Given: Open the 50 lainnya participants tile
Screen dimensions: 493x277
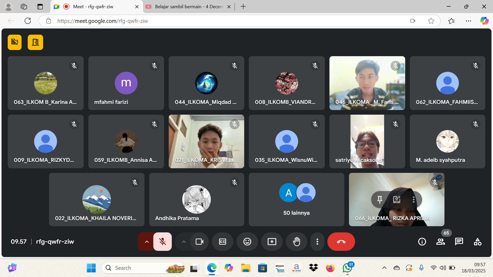Looking at the screenshot, I should 296,200.
